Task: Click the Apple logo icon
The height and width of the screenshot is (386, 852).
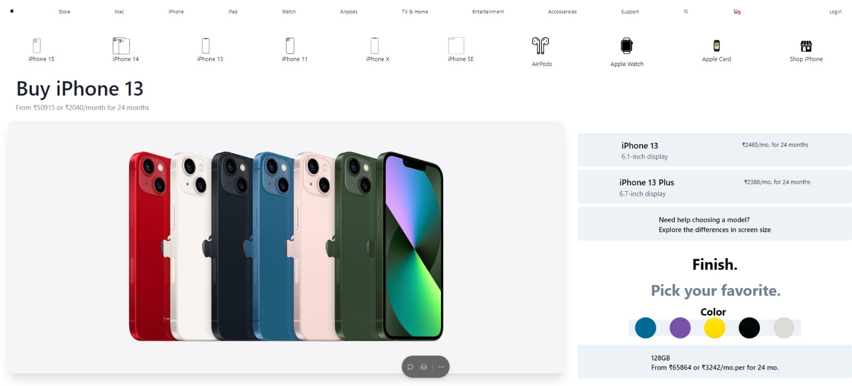Action: (12, 11)
